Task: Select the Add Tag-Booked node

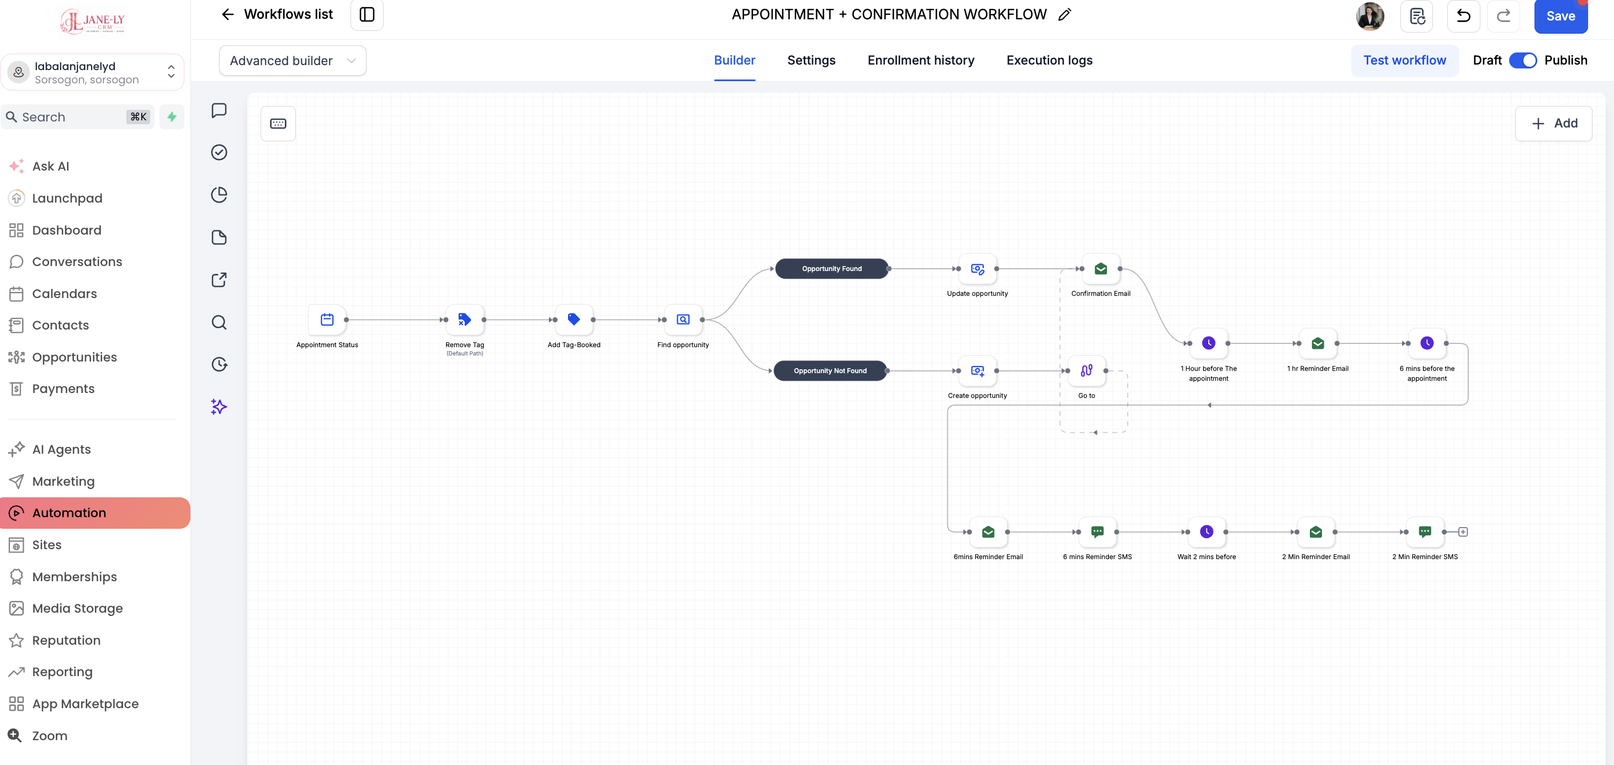Action: (x=574, y=320)
